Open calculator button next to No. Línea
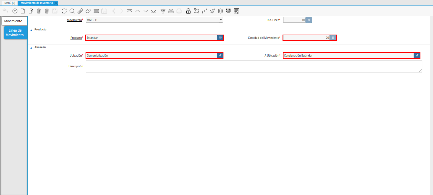The width and height of the screenshot is (433, 195). tap(309, 20)
